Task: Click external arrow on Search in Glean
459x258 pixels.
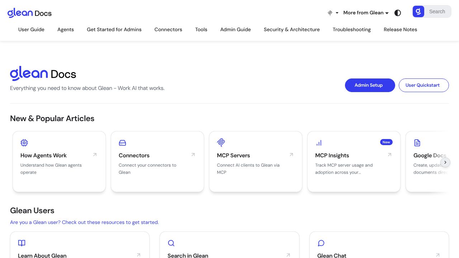Action: coord(288,255)
